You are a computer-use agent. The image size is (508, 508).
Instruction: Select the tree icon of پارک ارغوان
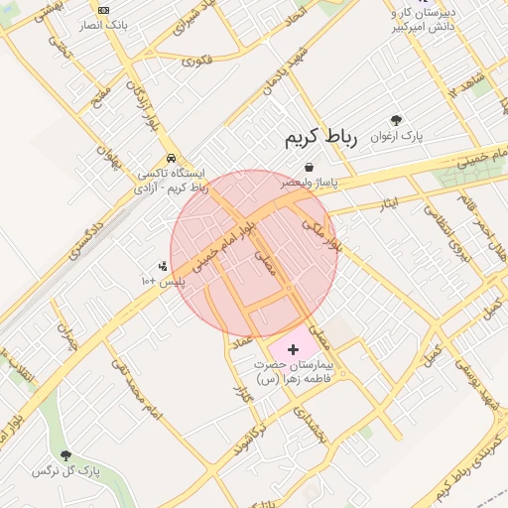[396, 120]
